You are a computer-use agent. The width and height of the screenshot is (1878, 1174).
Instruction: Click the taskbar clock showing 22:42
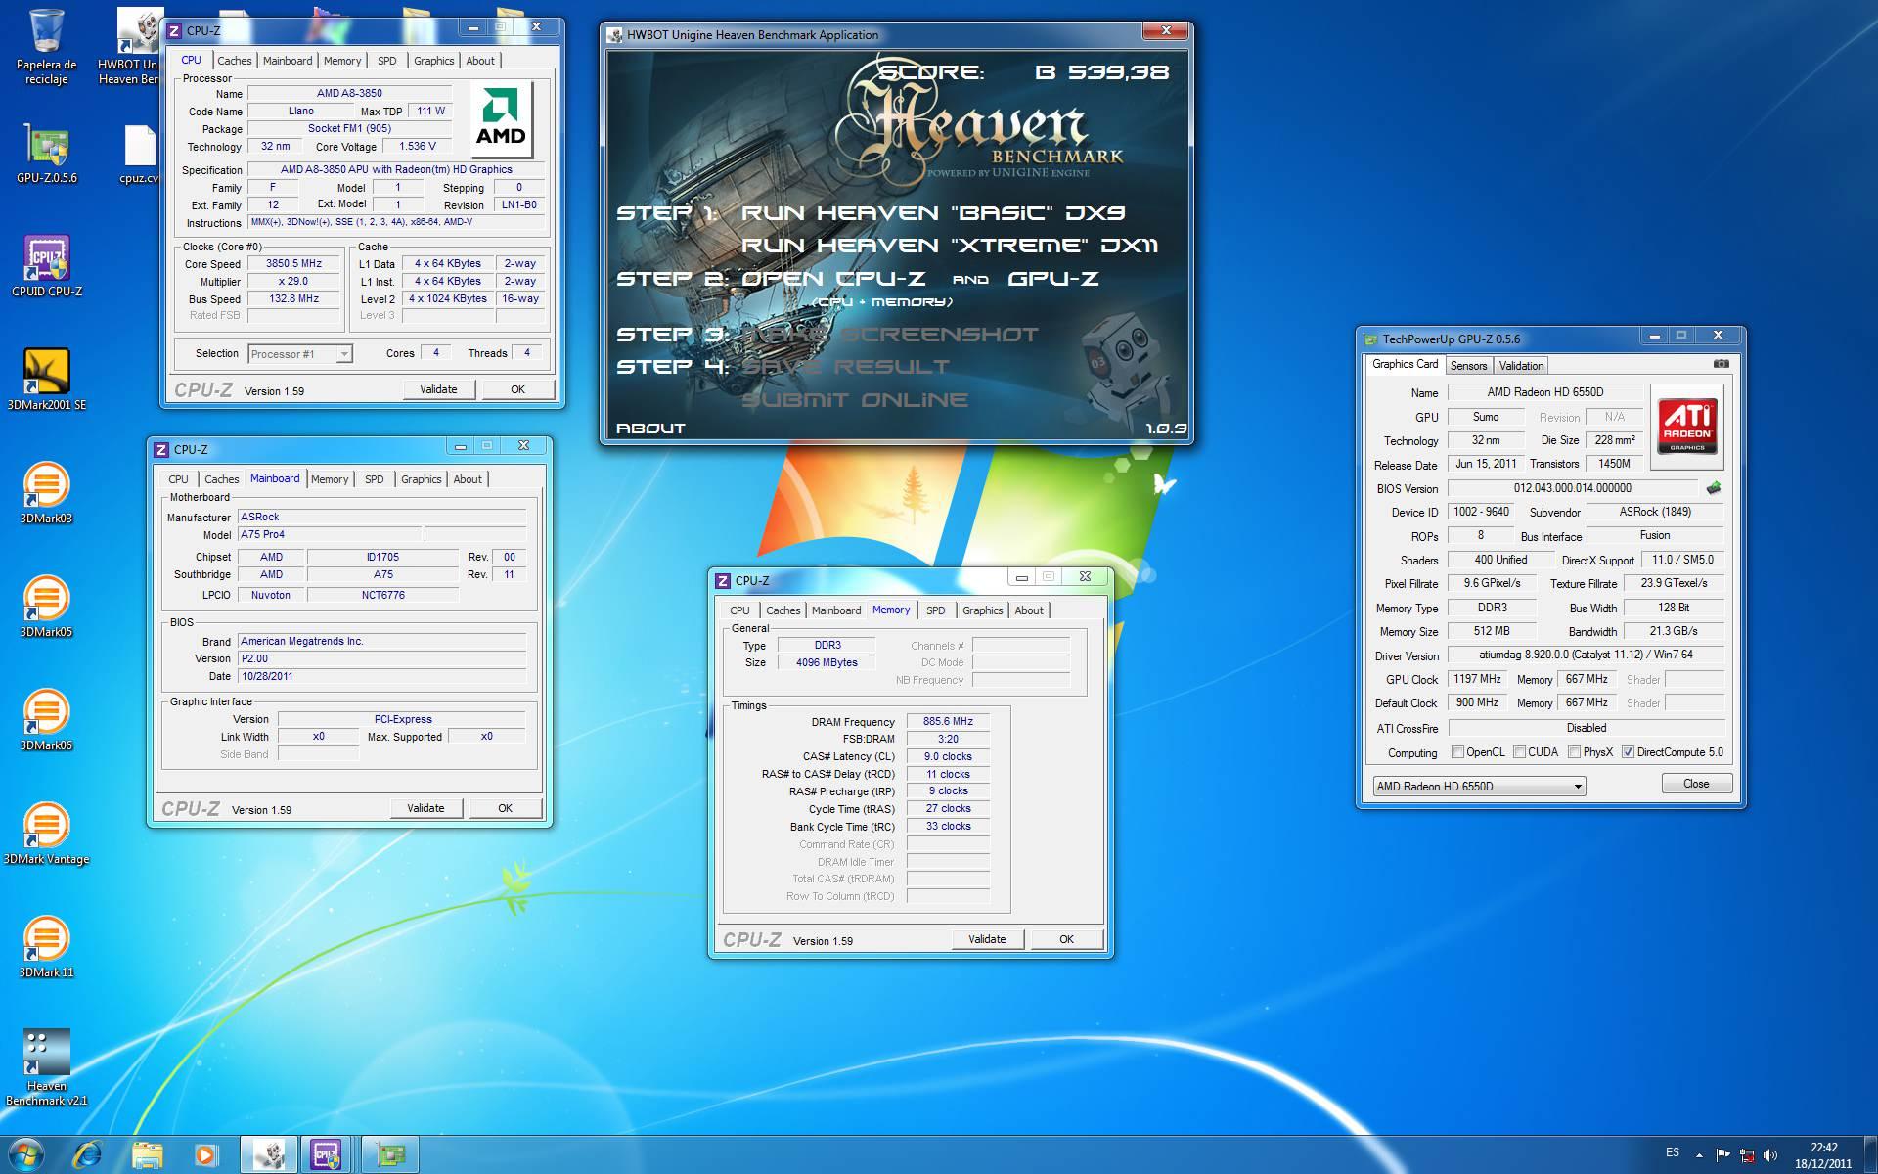[1823, 1155]
